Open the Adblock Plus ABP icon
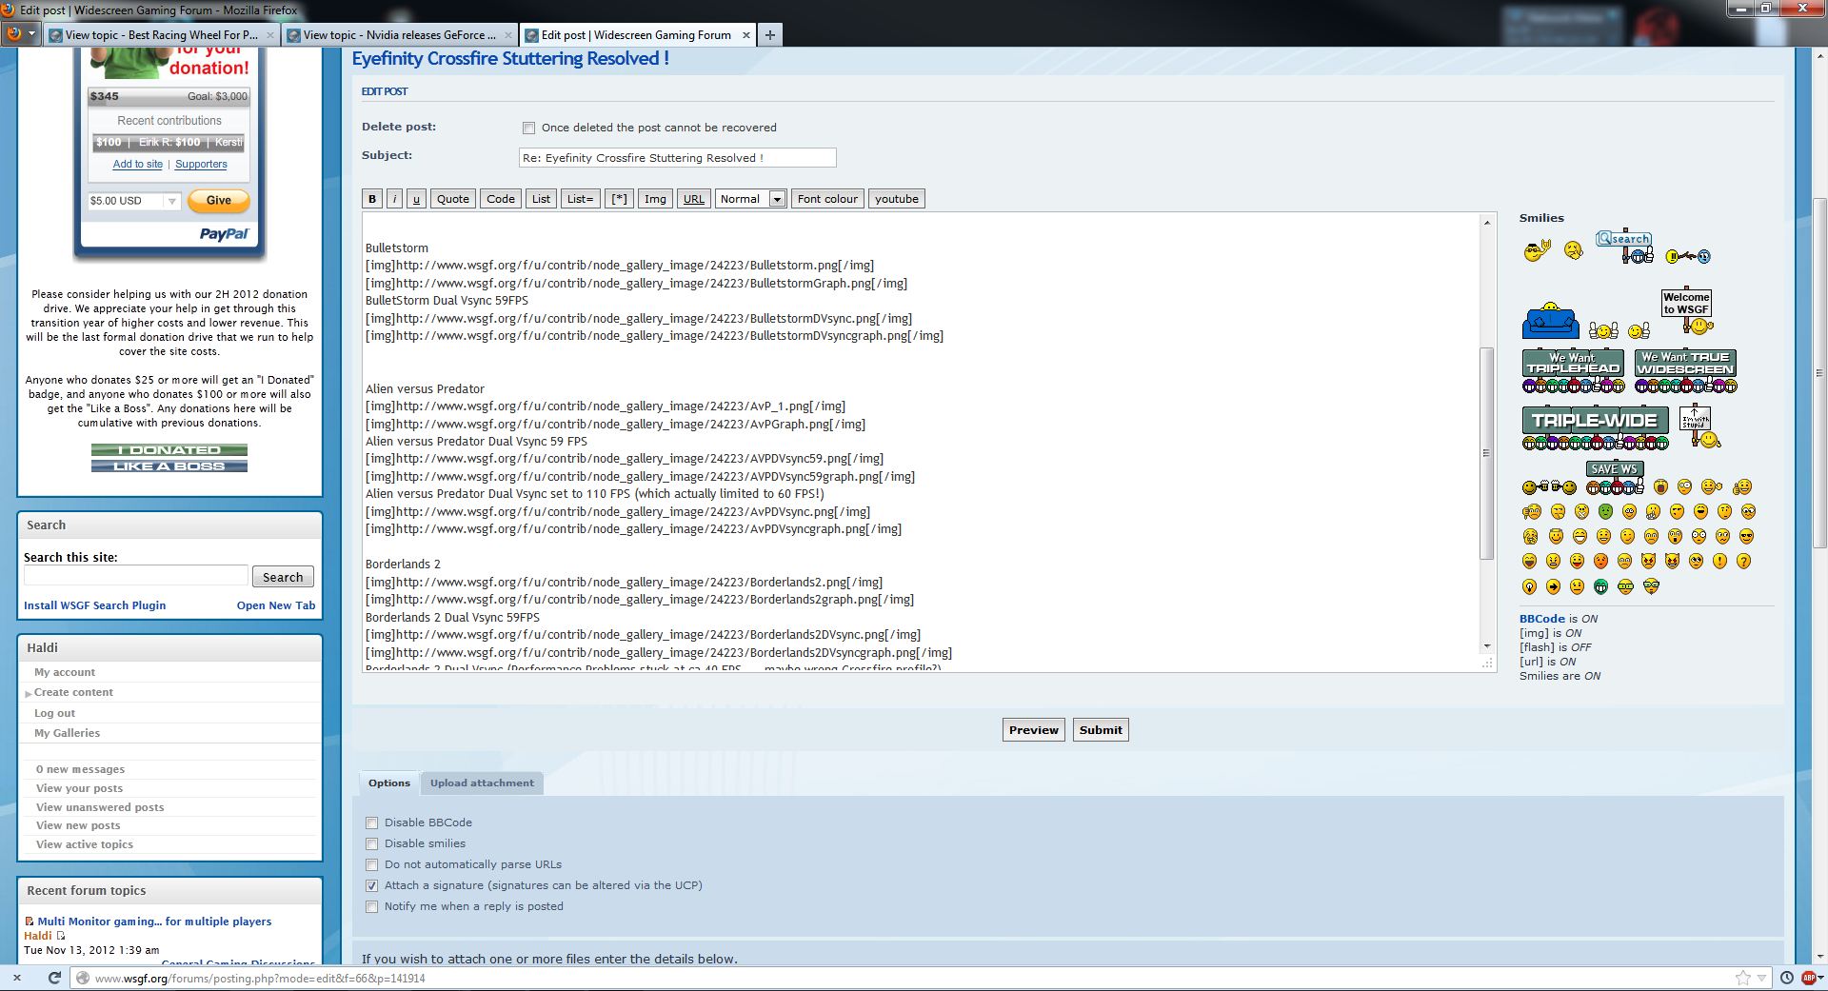This screenshot has height=991, width=1828. [x=1809, y=978]
